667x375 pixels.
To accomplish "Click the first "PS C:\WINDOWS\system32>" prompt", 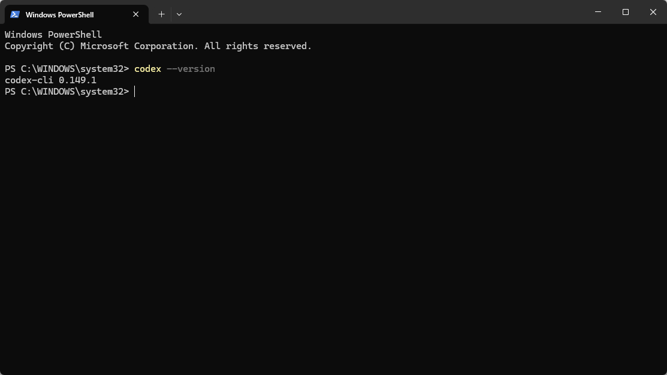I will [67, 69].
